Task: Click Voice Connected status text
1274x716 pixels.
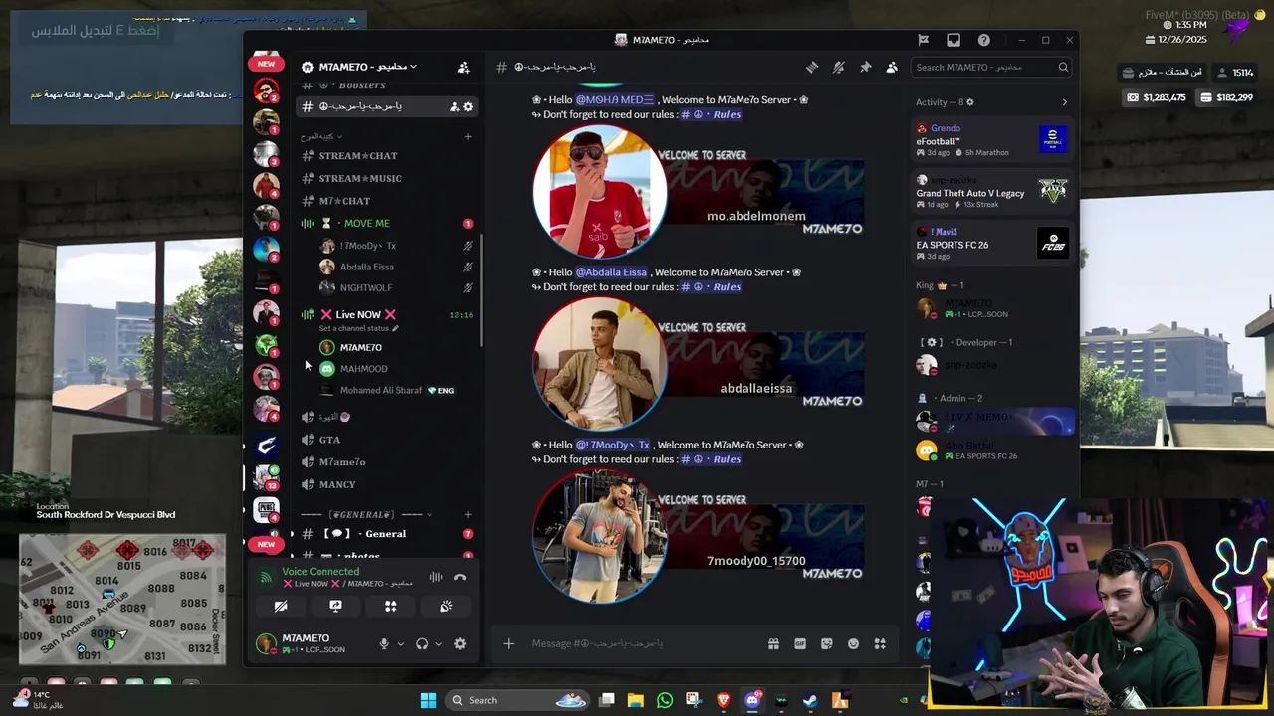Action: click(x=320, y=571)
